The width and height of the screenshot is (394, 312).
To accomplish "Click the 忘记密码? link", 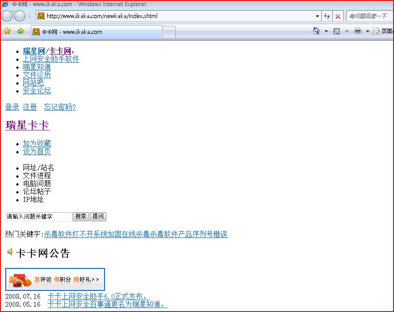I will click(60, 107).
